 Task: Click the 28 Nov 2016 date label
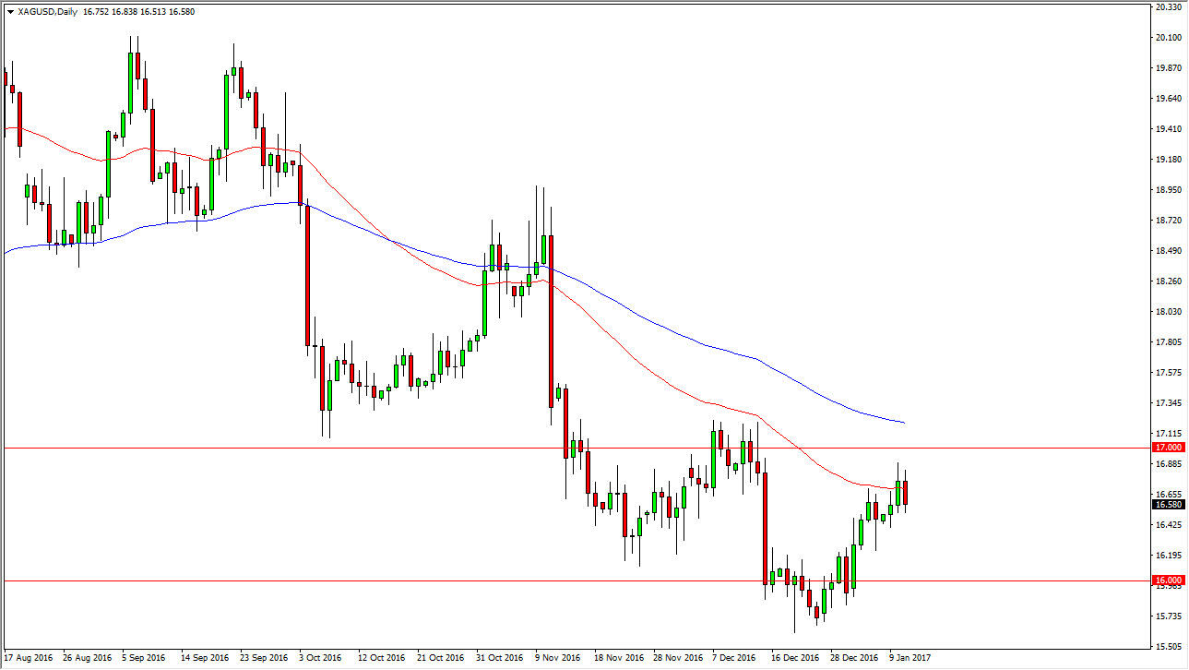tap(676, 658)
